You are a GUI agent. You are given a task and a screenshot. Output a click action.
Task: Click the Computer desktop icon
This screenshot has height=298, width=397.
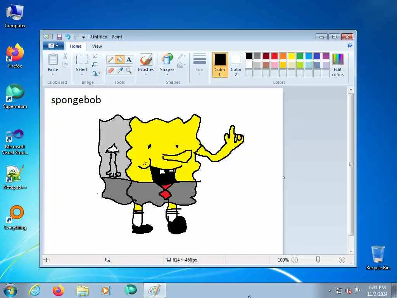coord(15,16)
